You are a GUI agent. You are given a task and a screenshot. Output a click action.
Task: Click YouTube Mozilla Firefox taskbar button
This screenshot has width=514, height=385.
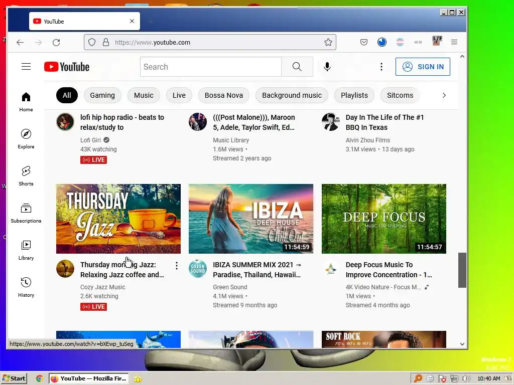pos(89,378)
